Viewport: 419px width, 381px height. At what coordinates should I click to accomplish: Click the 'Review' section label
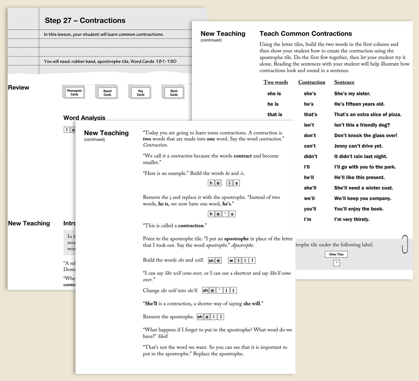click(x=18, y=87)
